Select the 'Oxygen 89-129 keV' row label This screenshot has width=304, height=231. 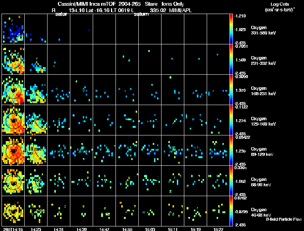262,152
